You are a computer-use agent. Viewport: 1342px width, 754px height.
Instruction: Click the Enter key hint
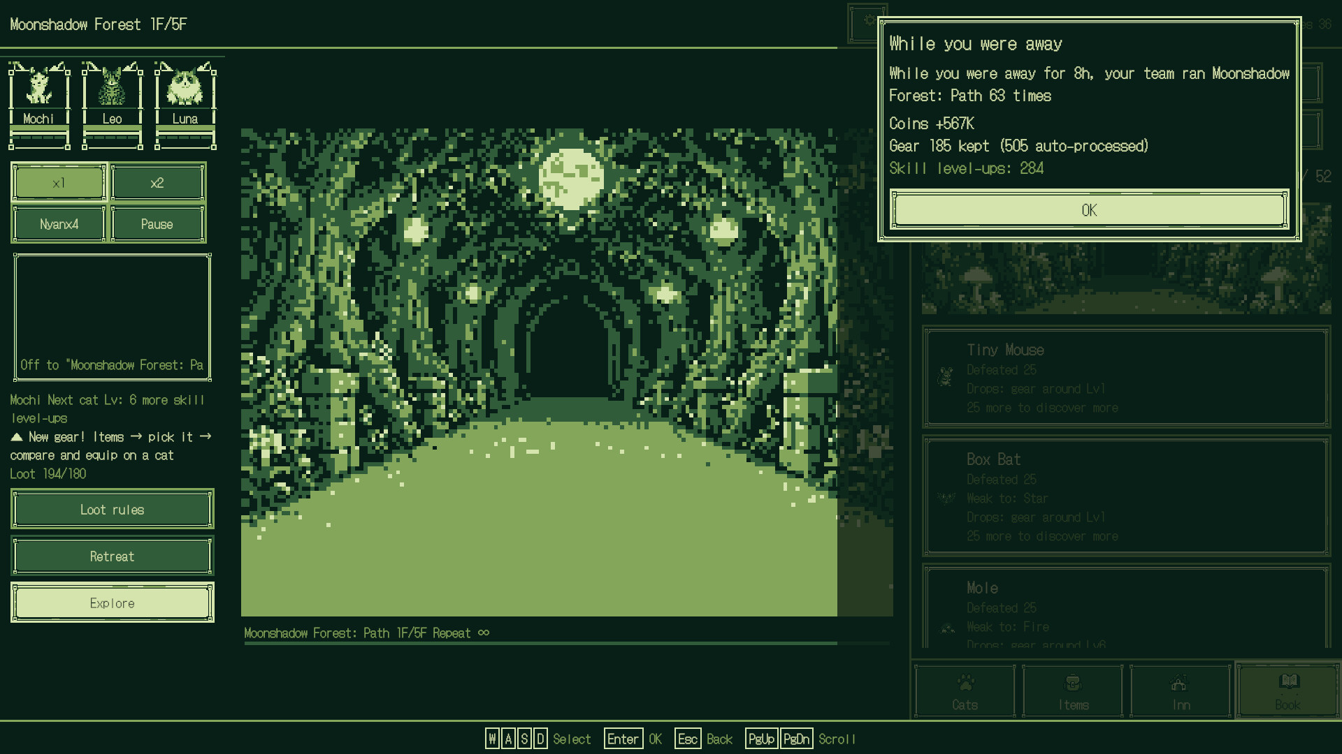pyautogui.click(x=623, y=739)
